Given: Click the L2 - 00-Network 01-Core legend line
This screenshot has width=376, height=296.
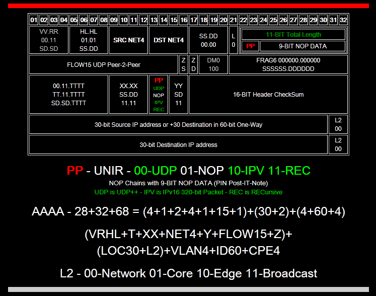Looking at the screenshot, I should [188, 273].
